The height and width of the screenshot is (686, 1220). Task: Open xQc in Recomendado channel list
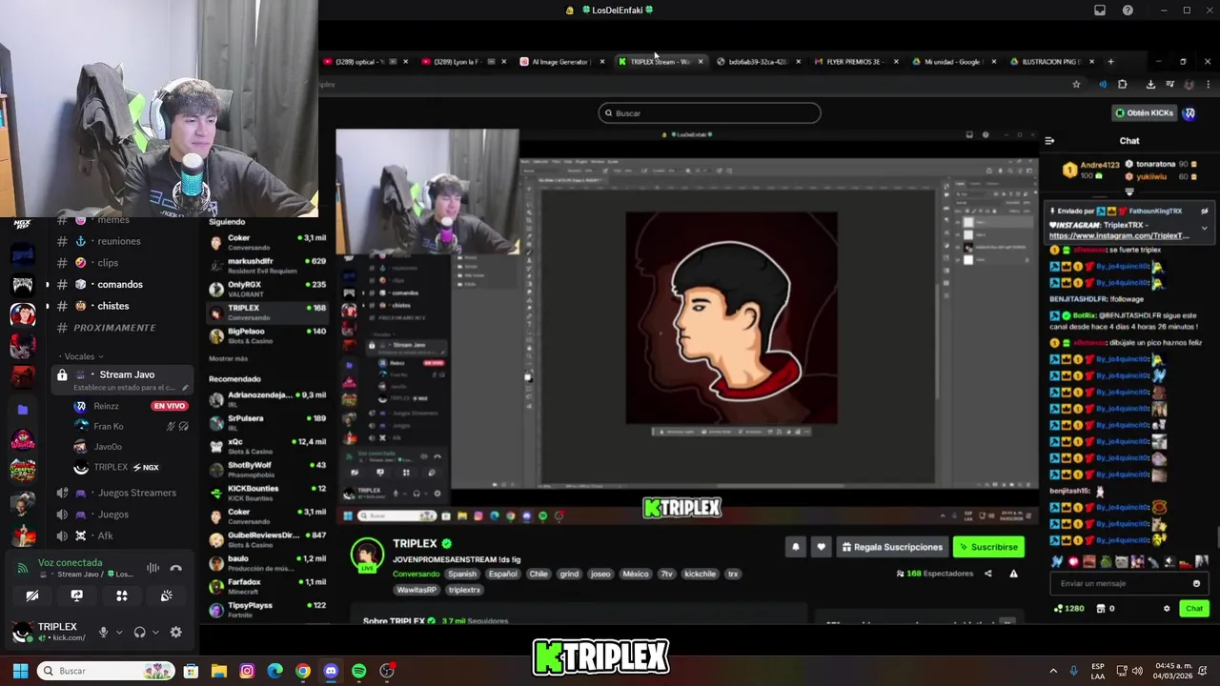coord(268,445)
